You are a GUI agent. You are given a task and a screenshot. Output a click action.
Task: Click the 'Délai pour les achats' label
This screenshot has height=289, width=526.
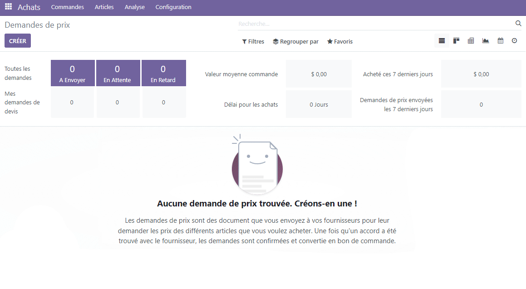251,104
